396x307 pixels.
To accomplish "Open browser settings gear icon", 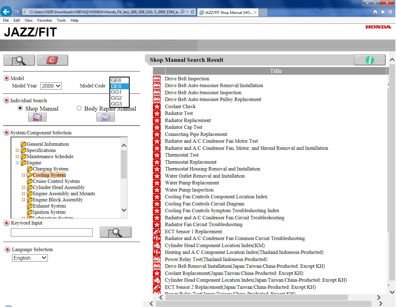I will click(x=390, y=12).
